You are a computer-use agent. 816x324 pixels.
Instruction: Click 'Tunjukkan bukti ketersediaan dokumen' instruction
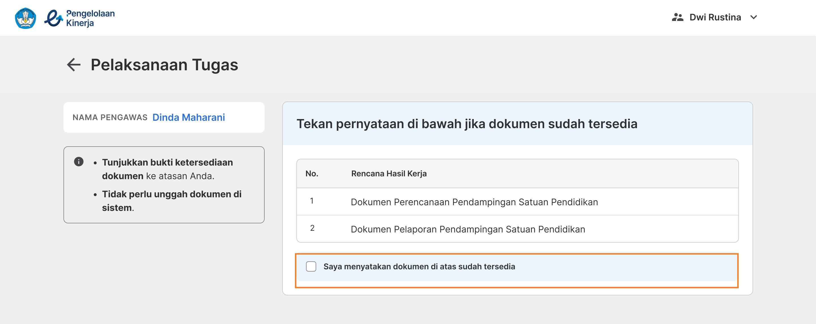click(167, 169)
